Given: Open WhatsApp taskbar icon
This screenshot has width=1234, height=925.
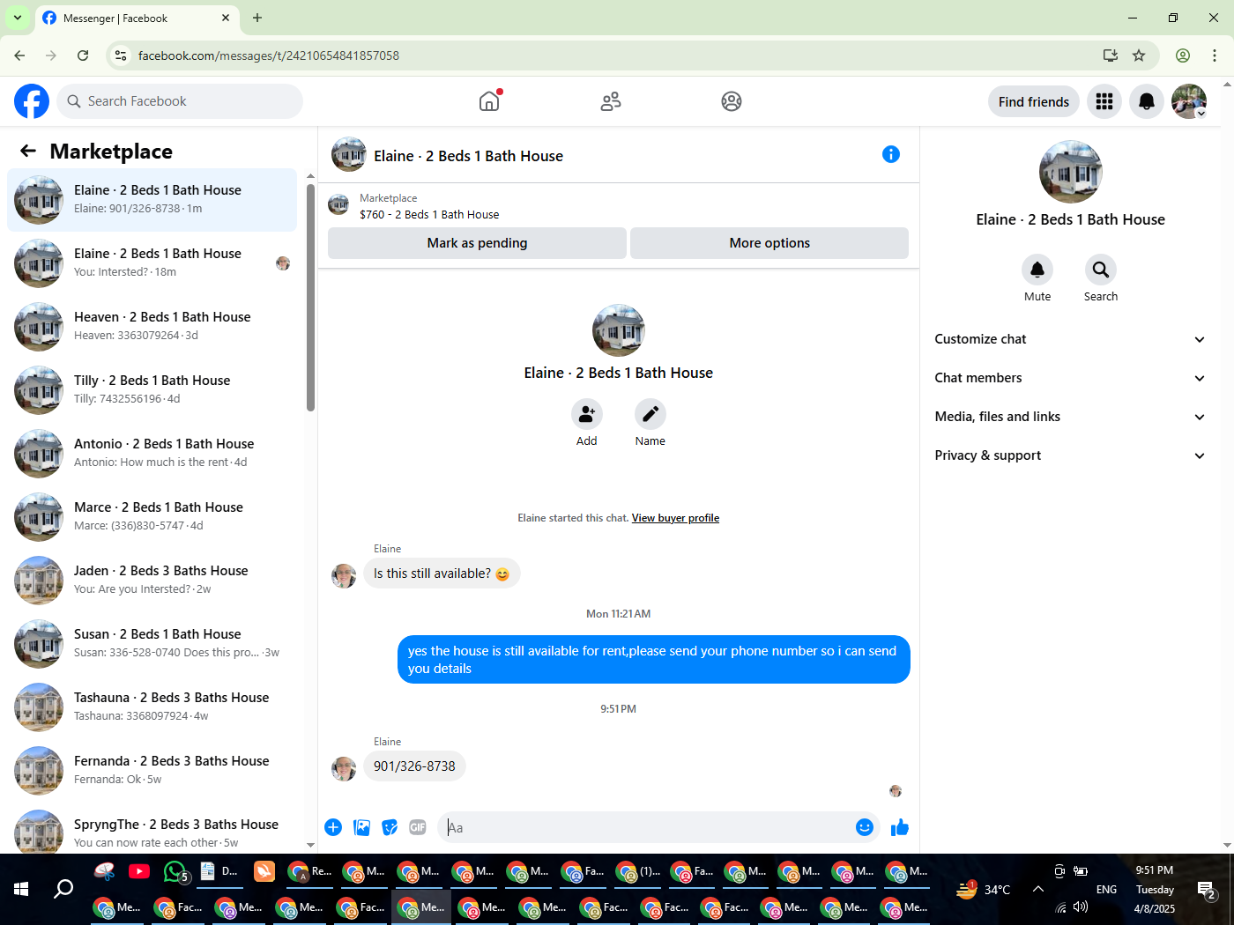Looking at the screenshot, I should coord(175,872).
